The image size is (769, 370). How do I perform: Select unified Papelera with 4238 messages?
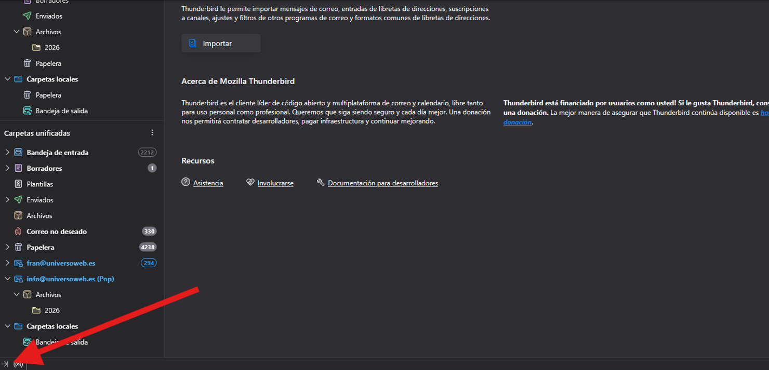coord(41,248)
